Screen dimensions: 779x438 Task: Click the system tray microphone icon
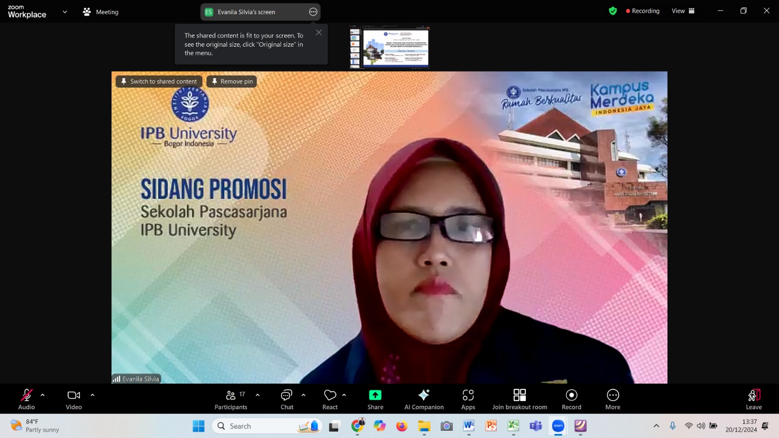(x=673, y=426)
